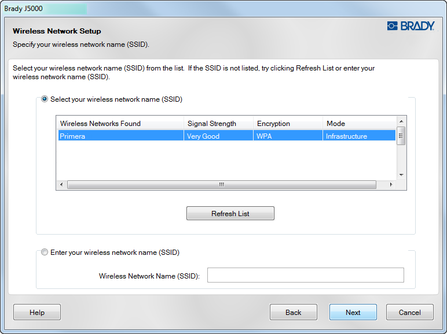Screen dimensions: 447x334
Task: Sort the list by the Mode column
Action: pos(358,123)
